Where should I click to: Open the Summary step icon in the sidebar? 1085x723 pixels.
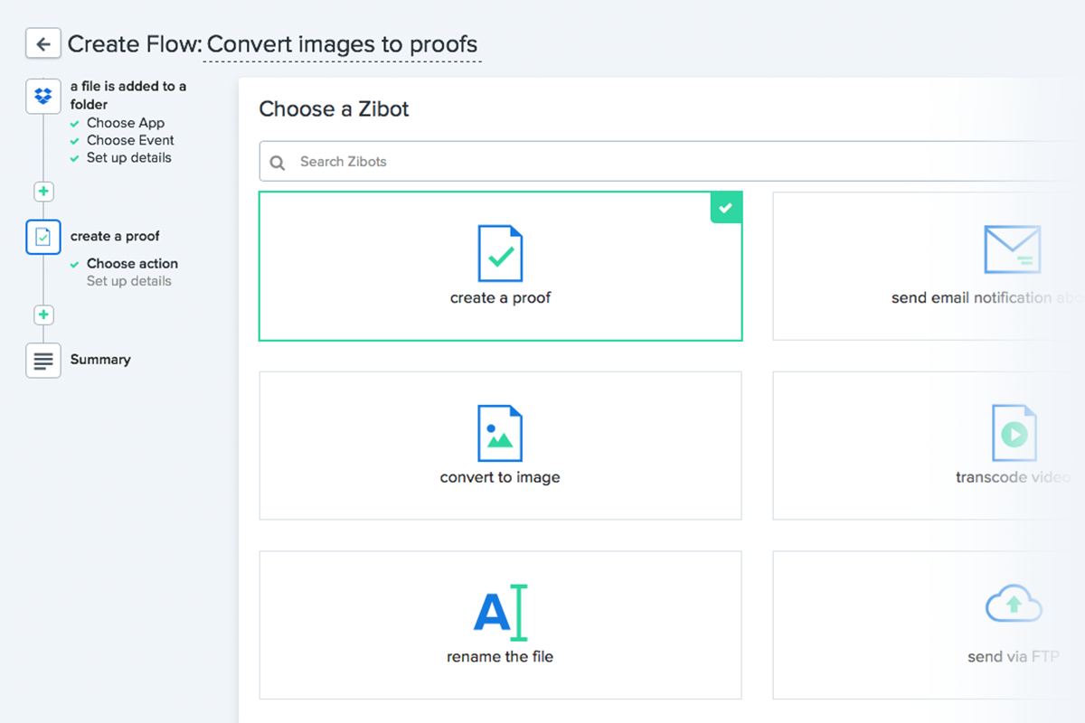42,360
